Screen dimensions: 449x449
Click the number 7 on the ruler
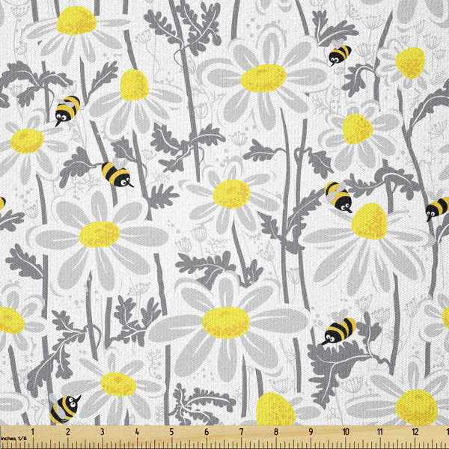click(x=241, y=432)
